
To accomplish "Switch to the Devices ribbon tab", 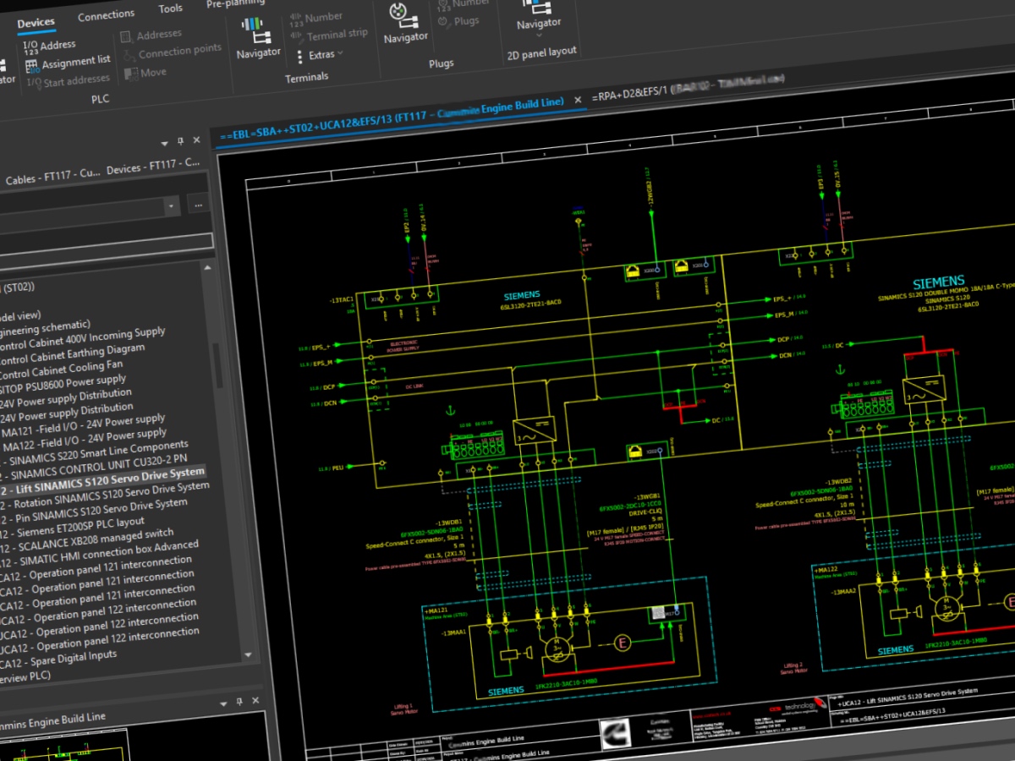I will click(x=36, y=23).
